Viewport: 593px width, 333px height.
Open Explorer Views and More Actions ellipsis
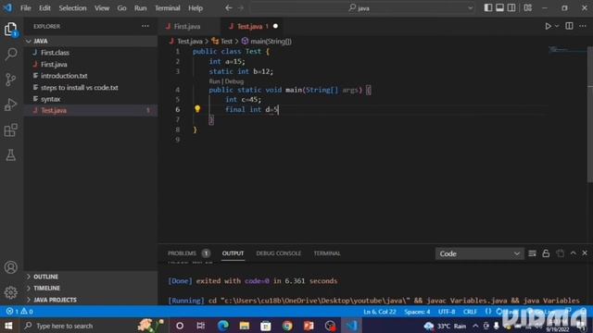tap(145, 26)
